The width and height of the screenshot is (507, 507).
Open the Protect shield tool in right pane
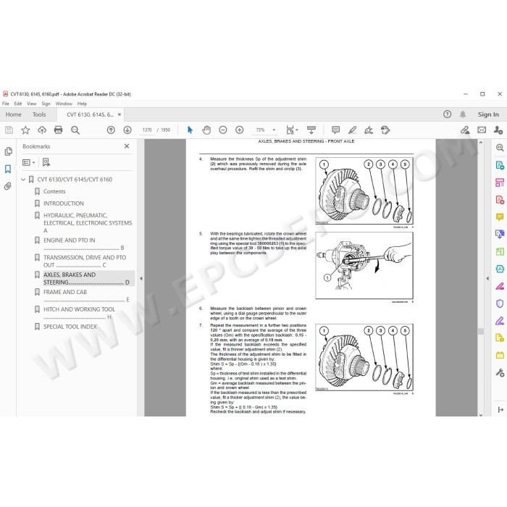tap(500, 303)
